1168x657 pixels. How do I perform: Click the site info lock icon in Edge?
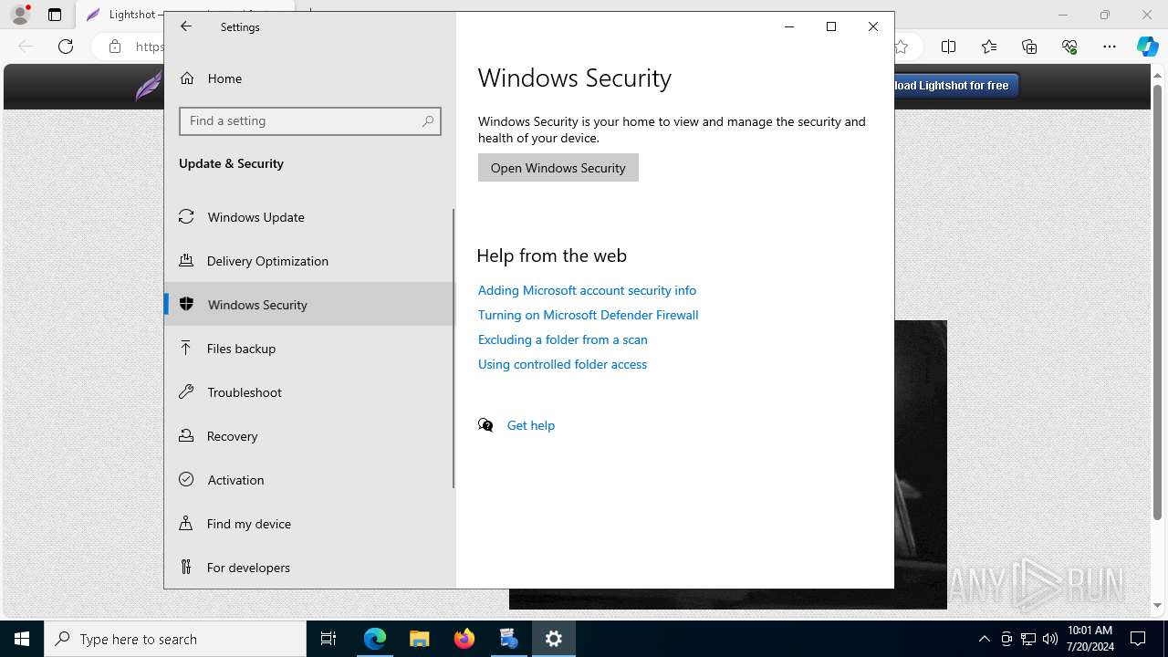point(115,47)
